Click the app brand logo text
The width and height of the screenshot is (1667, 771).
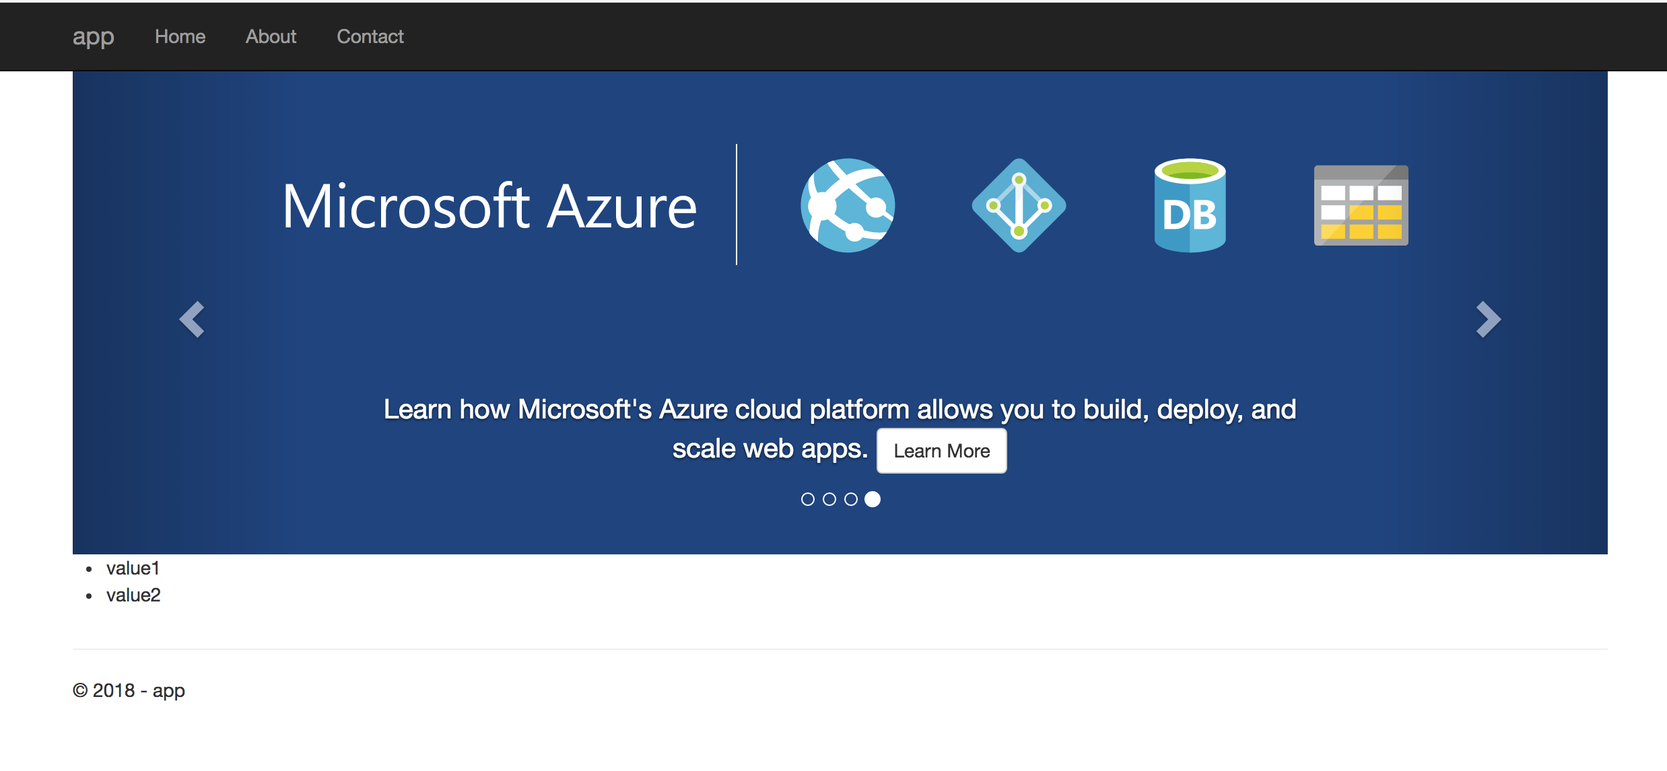[93, 36]
